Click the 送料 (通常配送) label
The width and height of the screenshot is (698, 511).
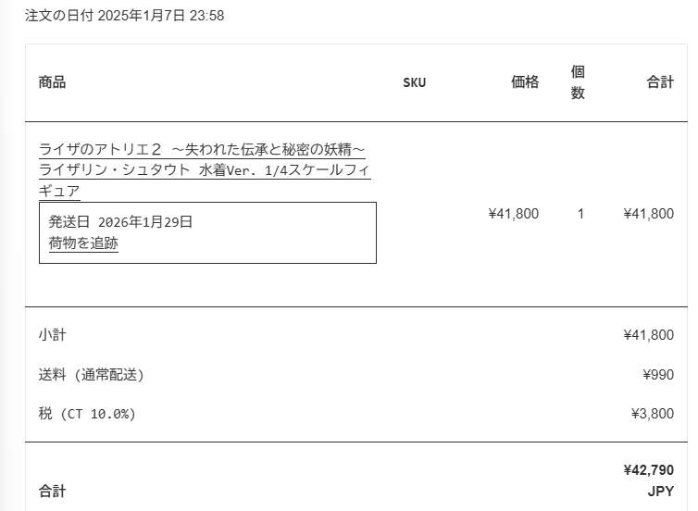[x=91, y=374]
